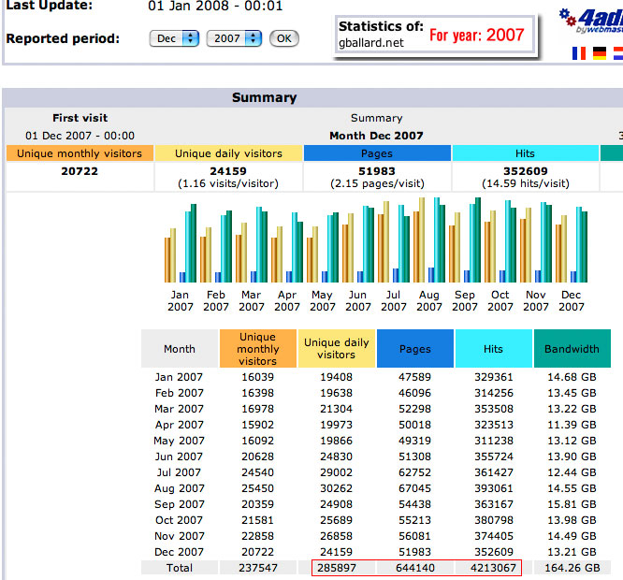Screen dimensions: 623x580
Task: Click the summary pages value 51983
Action: pyautogui.click(x=377, y=171)
